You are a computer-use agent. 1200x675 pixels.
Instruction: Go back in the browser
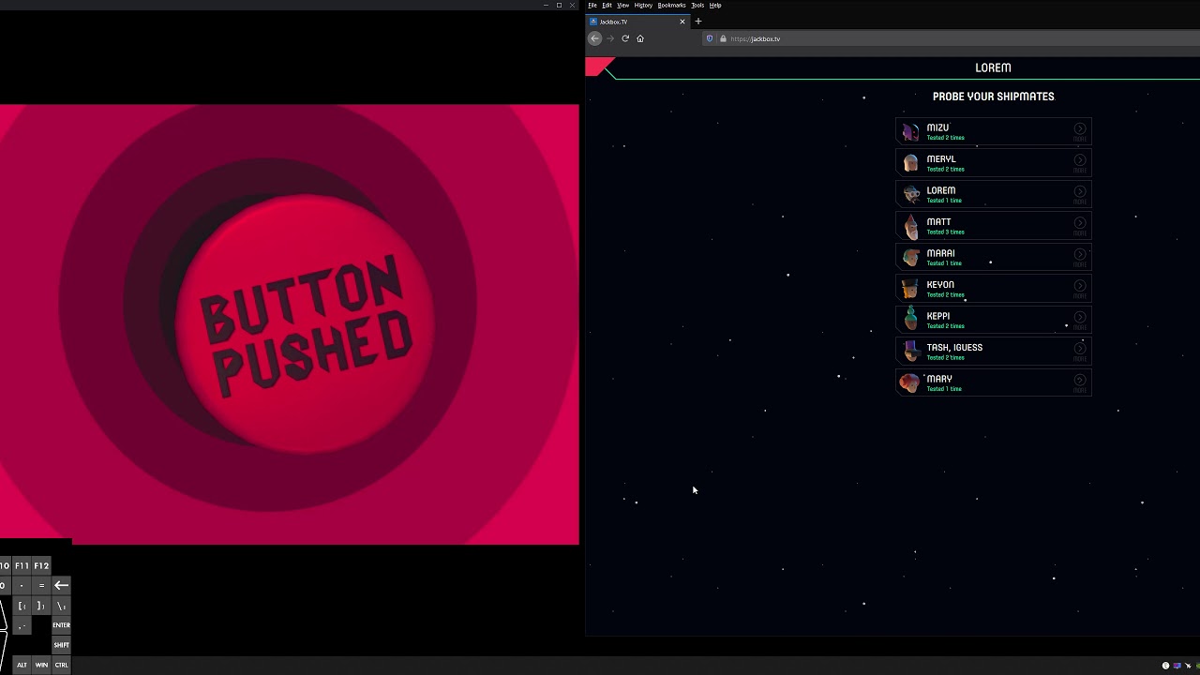coord(594,38)
